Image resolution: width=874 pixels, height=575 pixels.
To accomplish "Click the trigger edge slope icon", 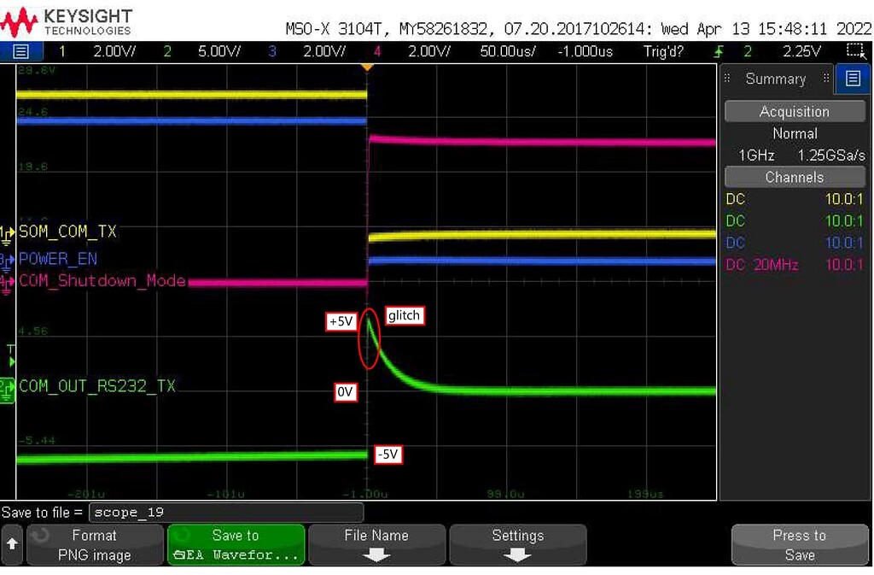I will tap(720, 51).
